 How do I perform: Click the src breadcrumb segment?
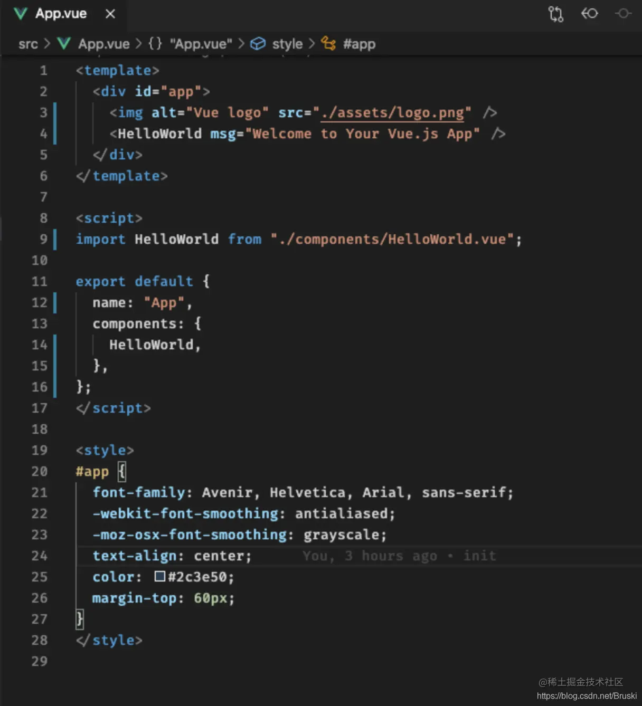pos(28,44)
